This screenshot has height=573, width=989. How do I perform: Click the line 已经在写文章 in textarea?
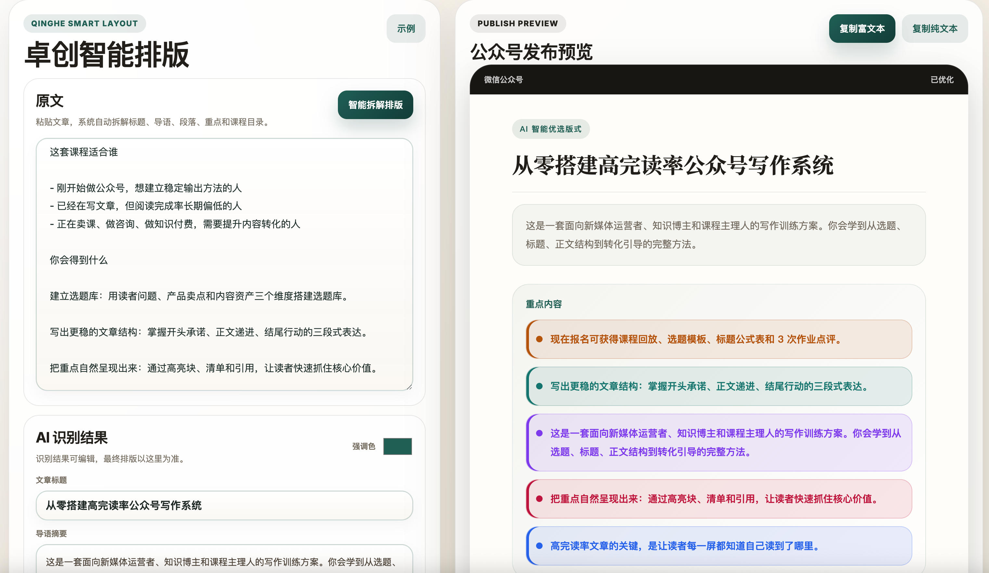pos(146,206)
